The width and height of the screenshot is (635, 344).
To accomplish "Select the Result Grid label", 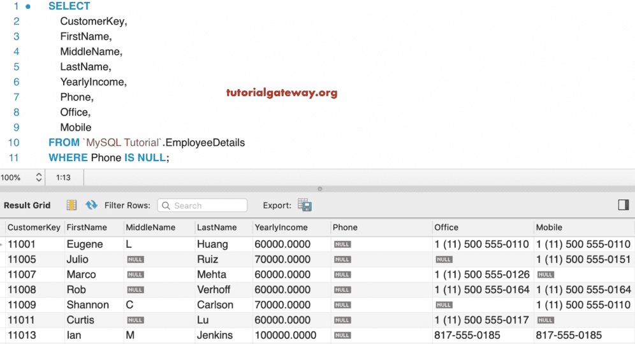I will (x=27, y=205).
